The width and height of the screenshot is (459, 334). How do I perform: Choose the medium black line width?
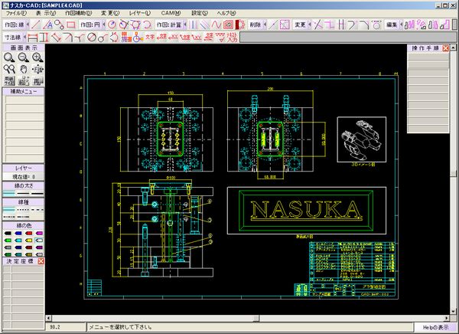pyautogui.click(x=23, y=193)
